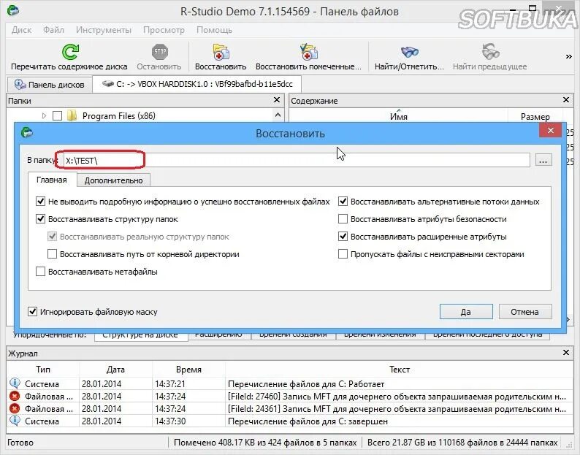Image resolution: width=580 pixels, height=455 pixels.
Task: Select the Главная tab in dialog
Action: point(52,180)
